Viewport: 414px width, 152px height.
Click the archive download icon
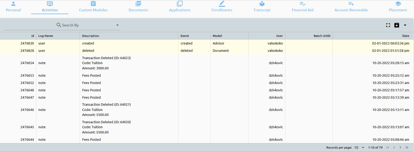397,25
